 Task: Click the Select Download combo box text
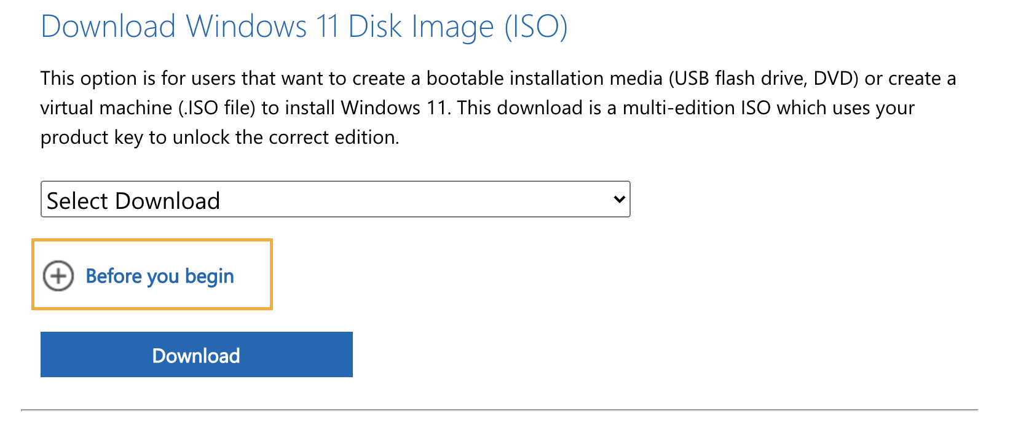point(133,201)
